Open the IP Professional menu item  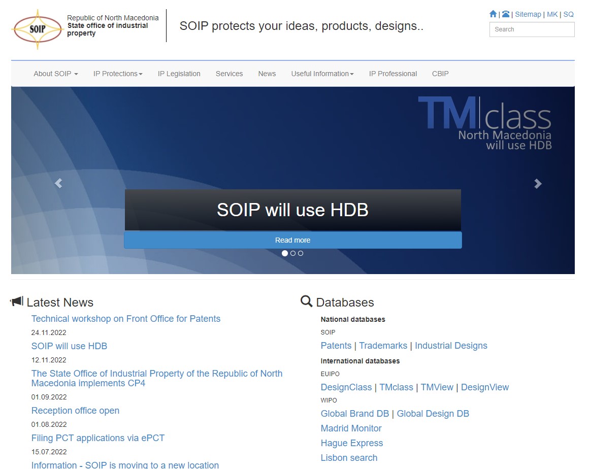pos(393,74)
